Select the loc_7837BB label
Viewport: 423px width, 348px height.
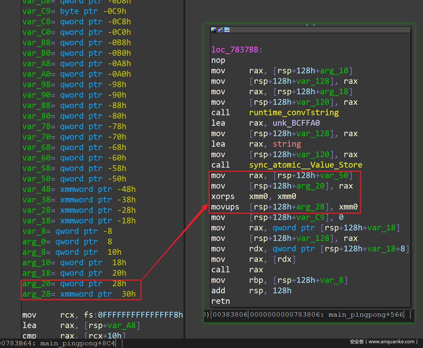(x=235, y=50)
